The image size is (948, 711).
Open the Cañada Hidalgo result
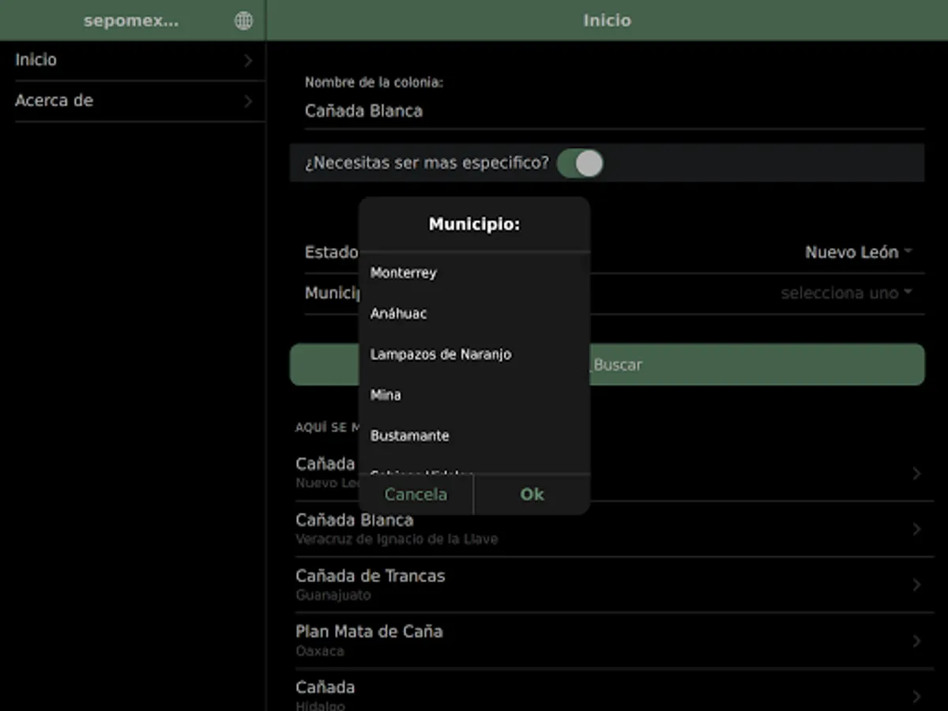(x=607, y=691)
